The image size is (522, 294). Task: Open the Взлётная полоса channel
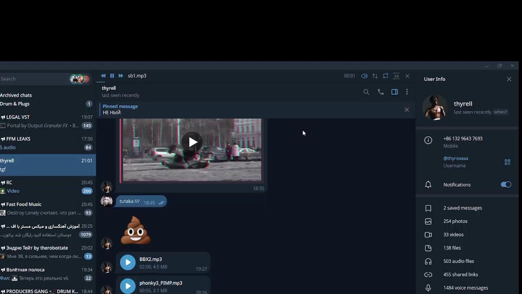[48, 274]
